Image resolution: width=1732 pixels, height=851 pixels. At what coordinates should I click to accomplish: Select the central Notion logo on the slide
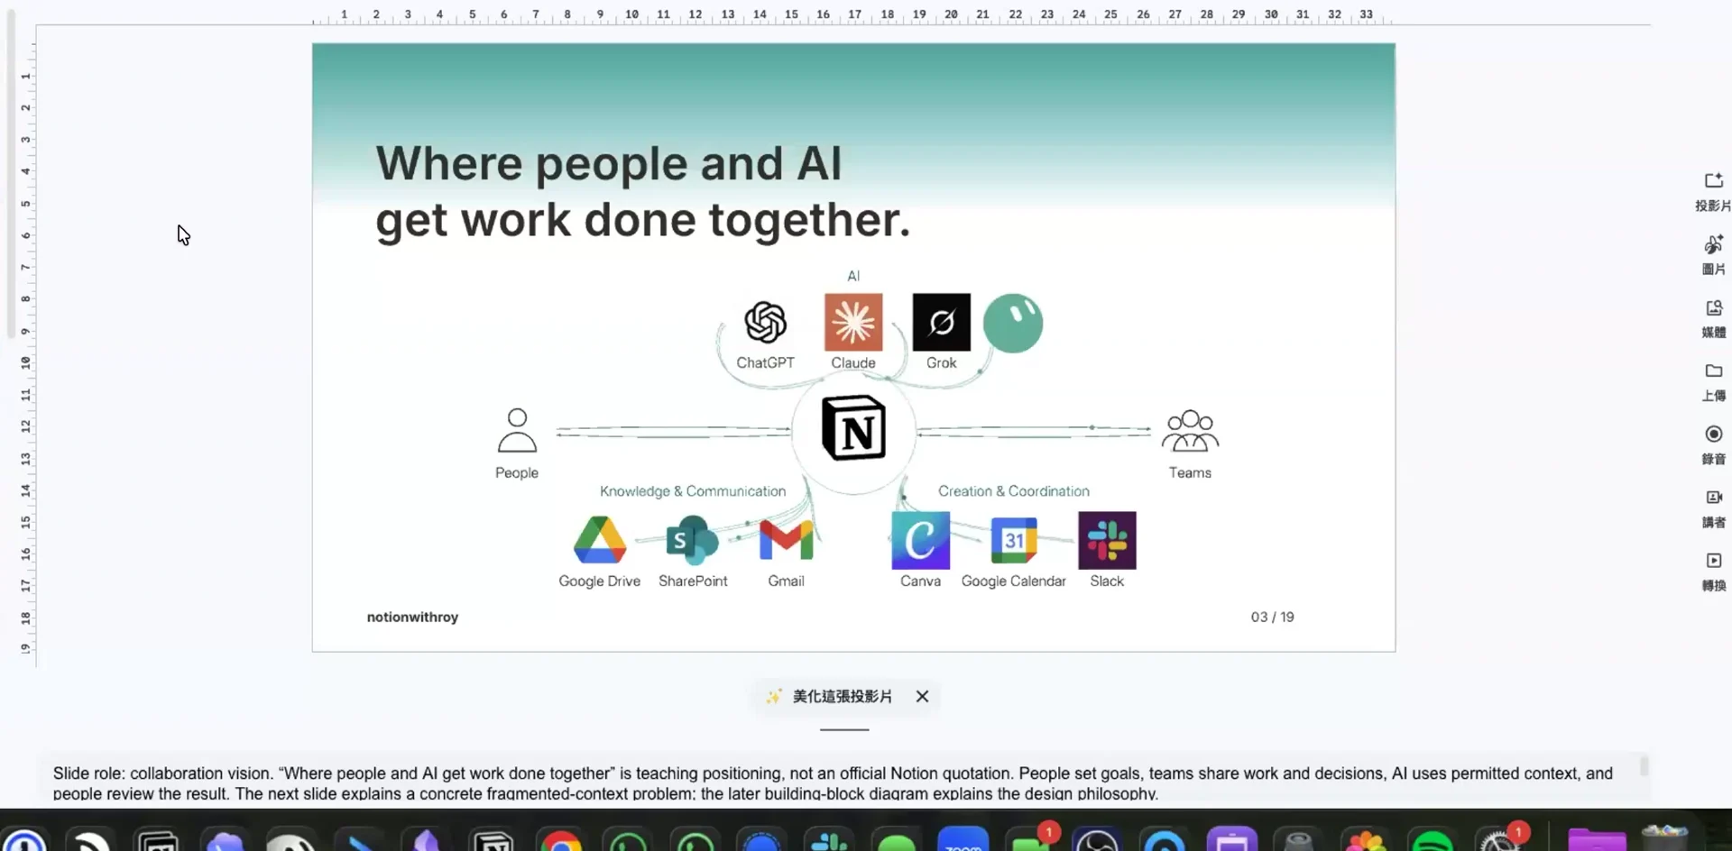point(853,428)
